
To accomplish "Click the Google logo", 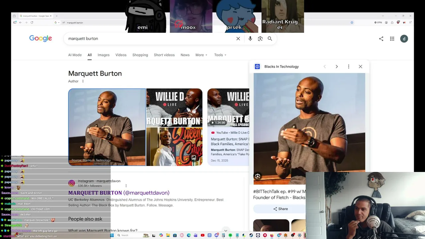I will click(41, 39).
